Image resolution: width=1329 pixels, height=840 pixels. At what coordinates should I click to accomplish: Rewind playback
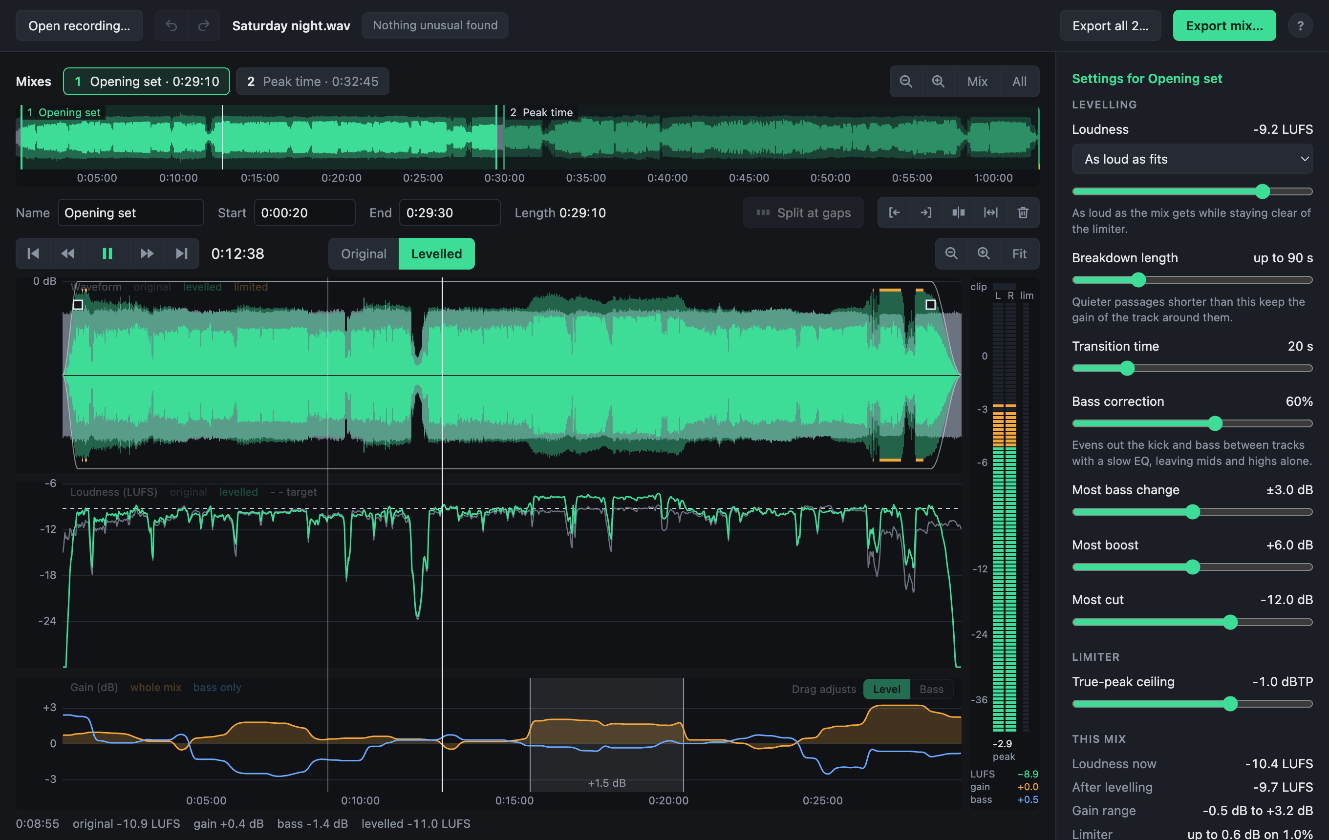67,254
